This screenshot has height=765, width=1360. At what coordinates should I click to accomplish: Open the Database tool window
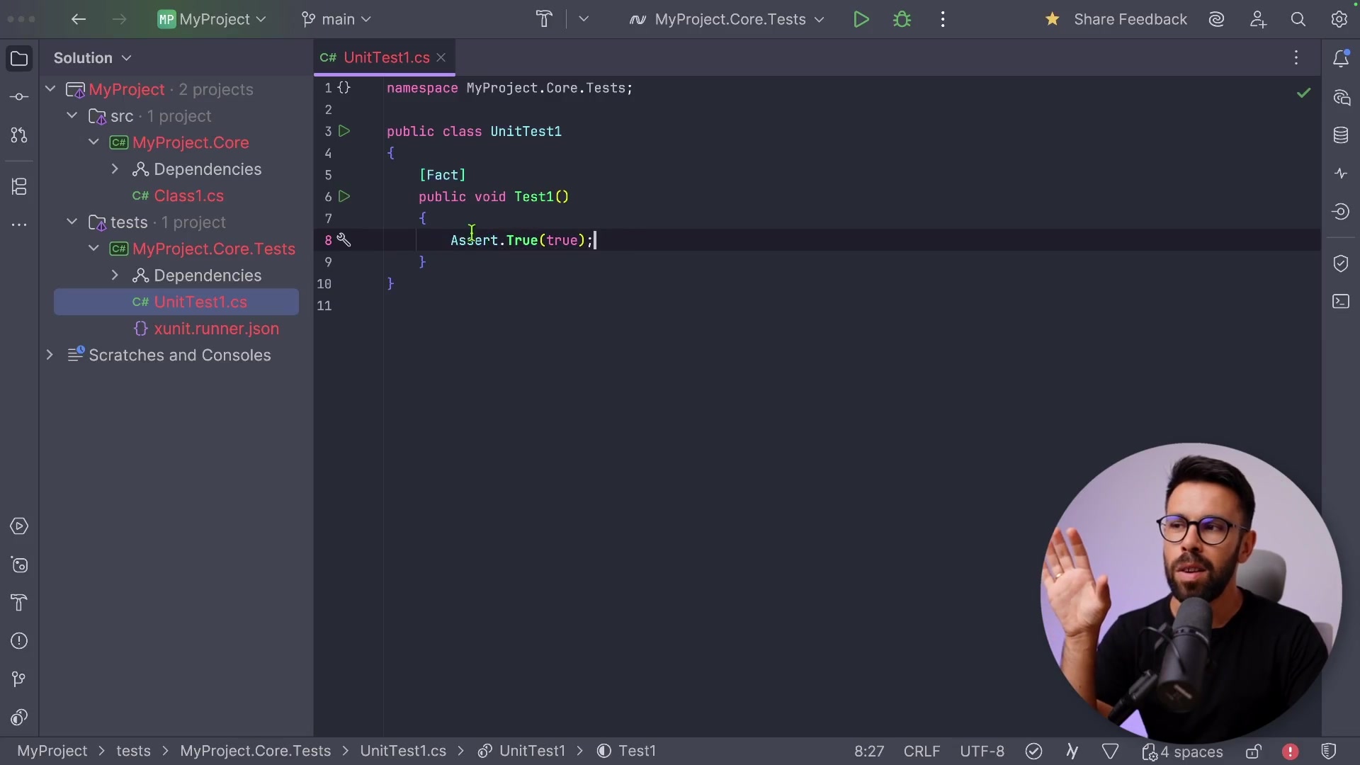coord(1341,135)
